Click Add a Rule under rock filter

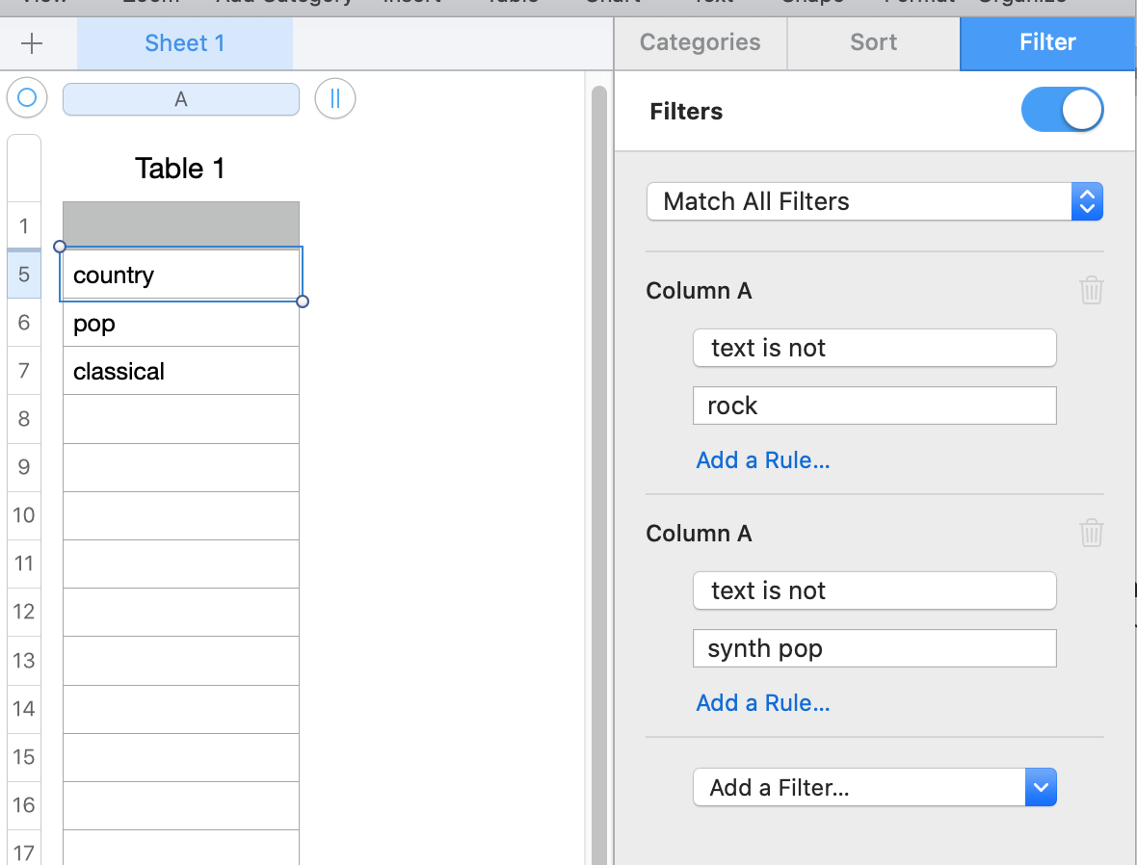762,459
